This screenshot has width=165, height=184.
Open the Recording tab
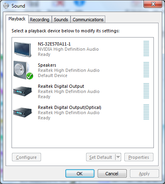click(40, 20)
